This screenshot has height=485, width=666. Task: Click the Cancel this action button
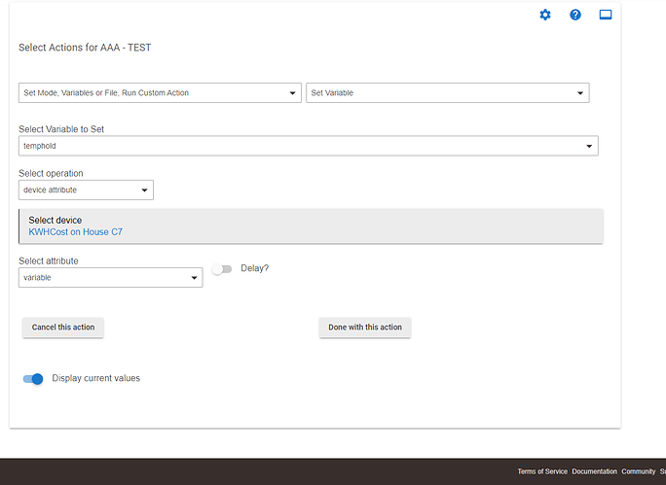tap(63, 328)
